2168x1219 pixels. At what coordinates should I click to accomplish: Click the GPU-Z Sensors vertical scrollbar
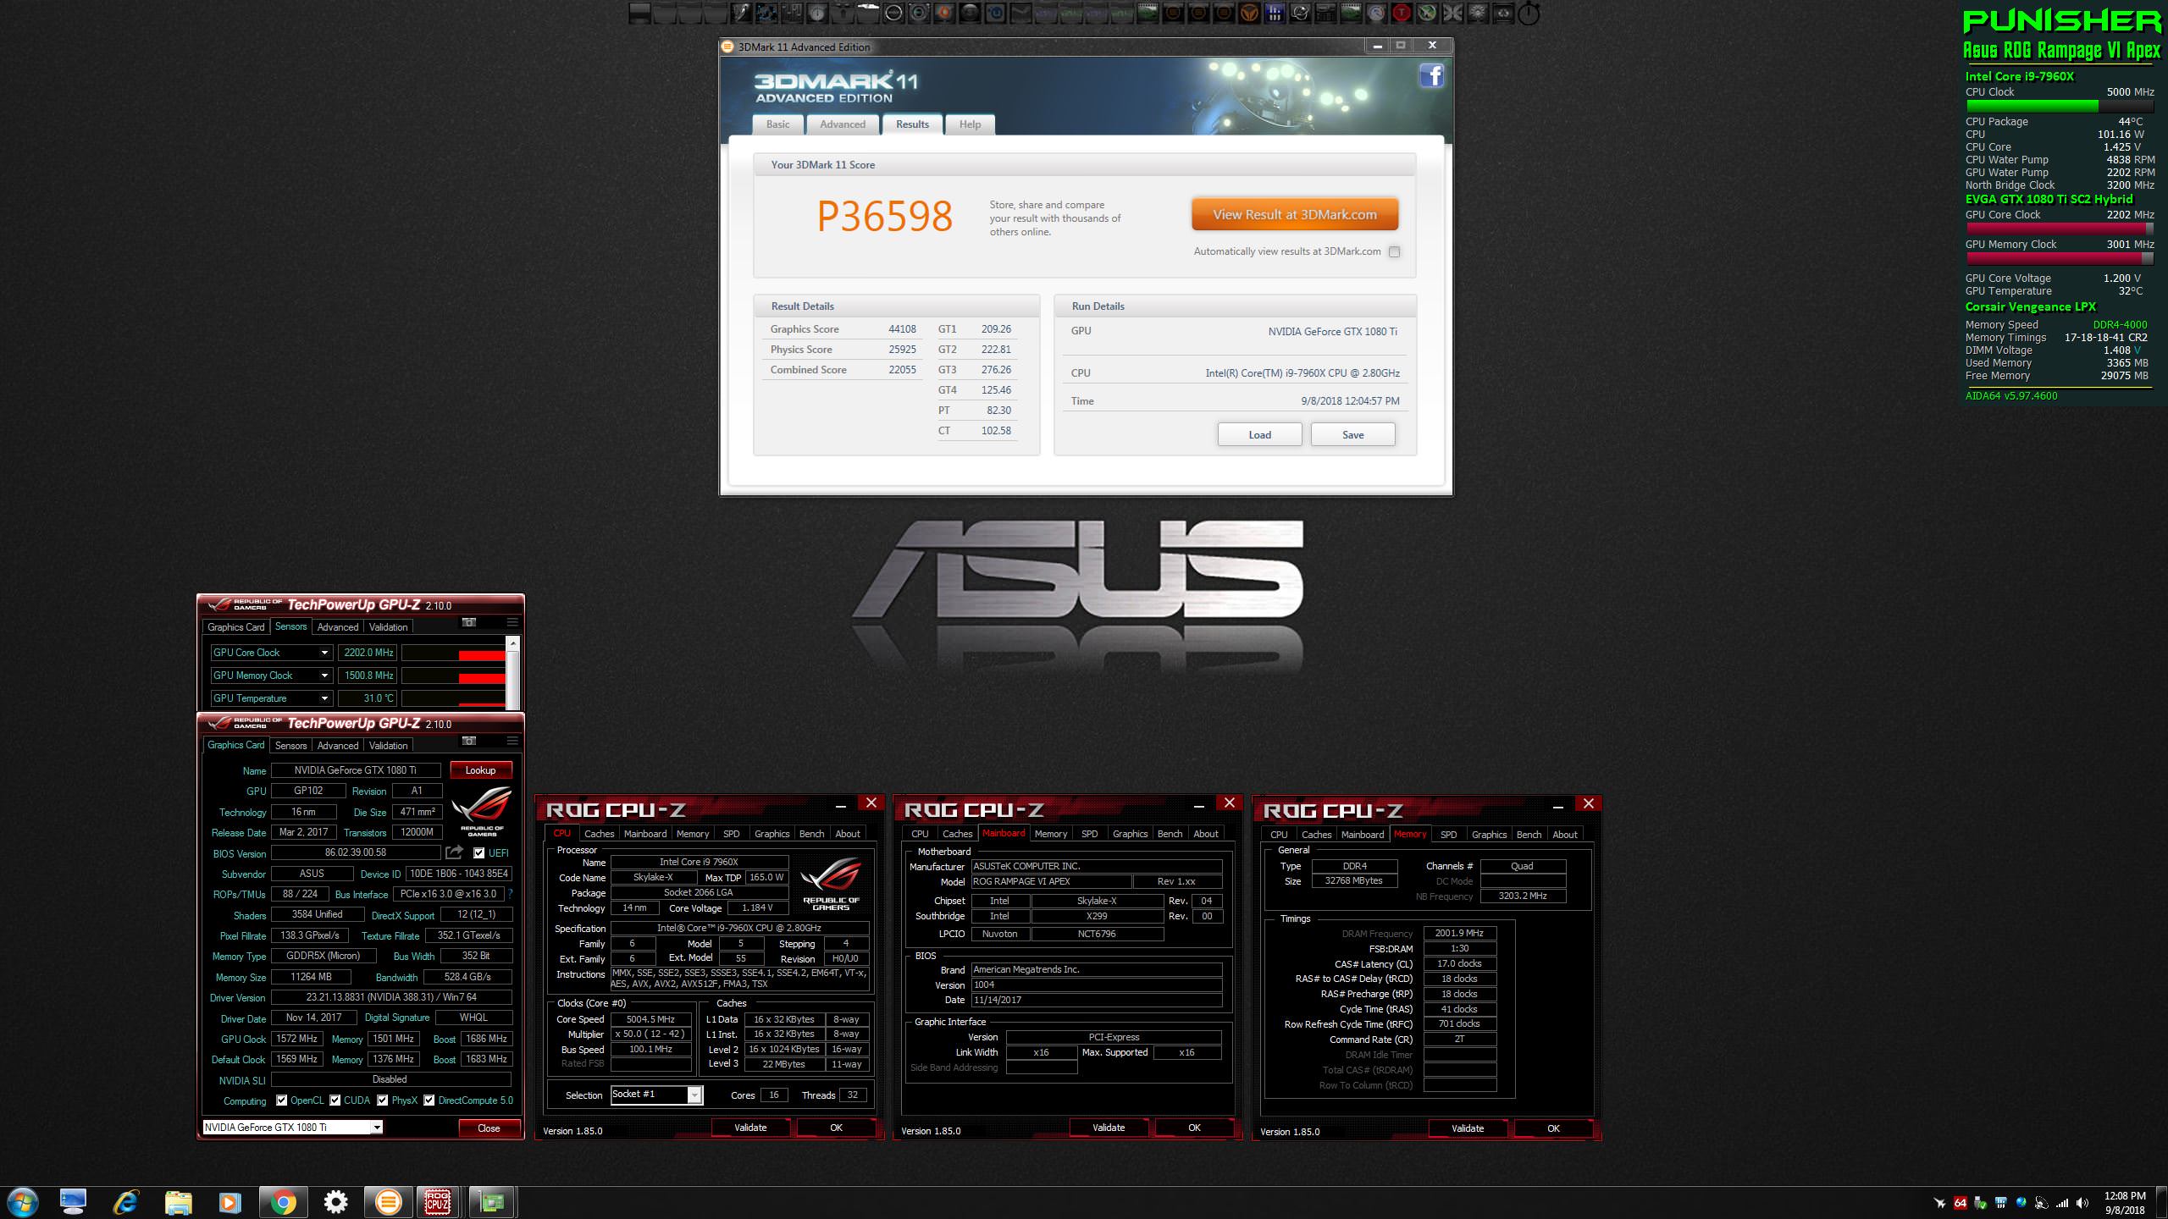click(x=512, y=674)
